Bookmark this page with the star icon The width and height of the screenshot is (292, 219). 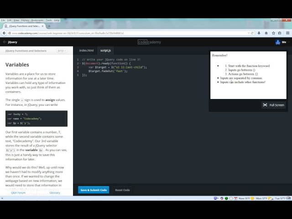[x=273, y=33]
